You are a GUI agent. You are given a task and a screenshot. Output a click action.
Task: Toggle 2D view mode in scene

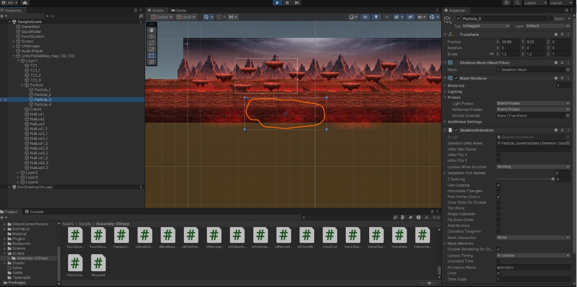pos(365,17)
